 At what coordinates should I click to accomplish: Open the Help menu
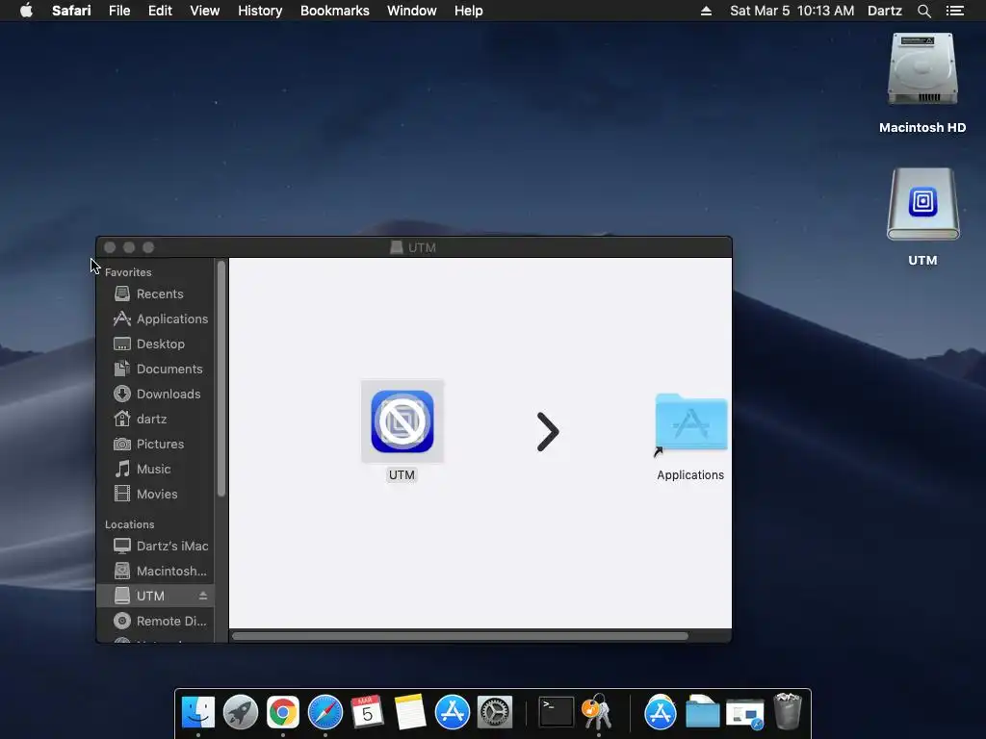pyautogui.click(x=469, y=11)
